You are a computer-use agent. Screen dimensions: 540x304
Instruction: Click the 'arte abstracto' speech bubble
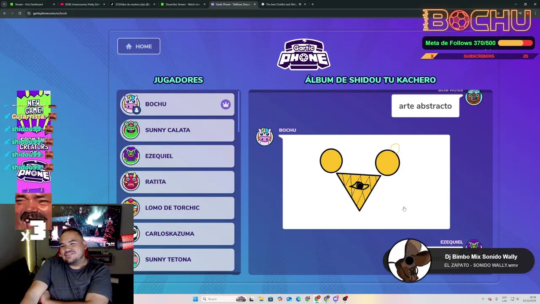pyautogui.click(x=425, y=106)
